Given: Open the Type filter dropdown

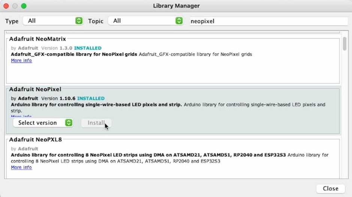Looking at the screenshot, I should point(53,21).
